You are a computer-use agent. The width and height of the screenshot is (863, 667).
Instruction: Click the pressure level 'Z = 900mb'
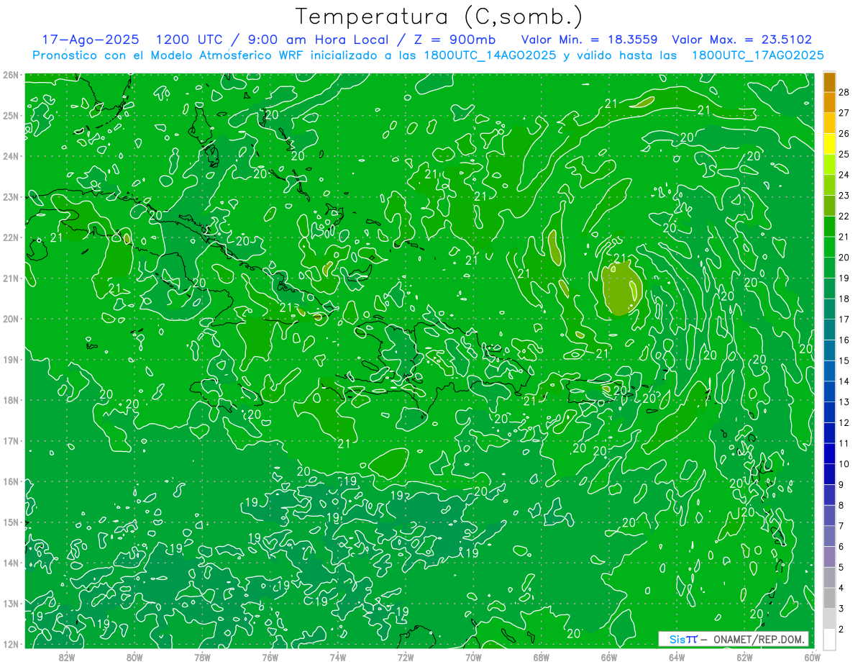coord(455,40)
